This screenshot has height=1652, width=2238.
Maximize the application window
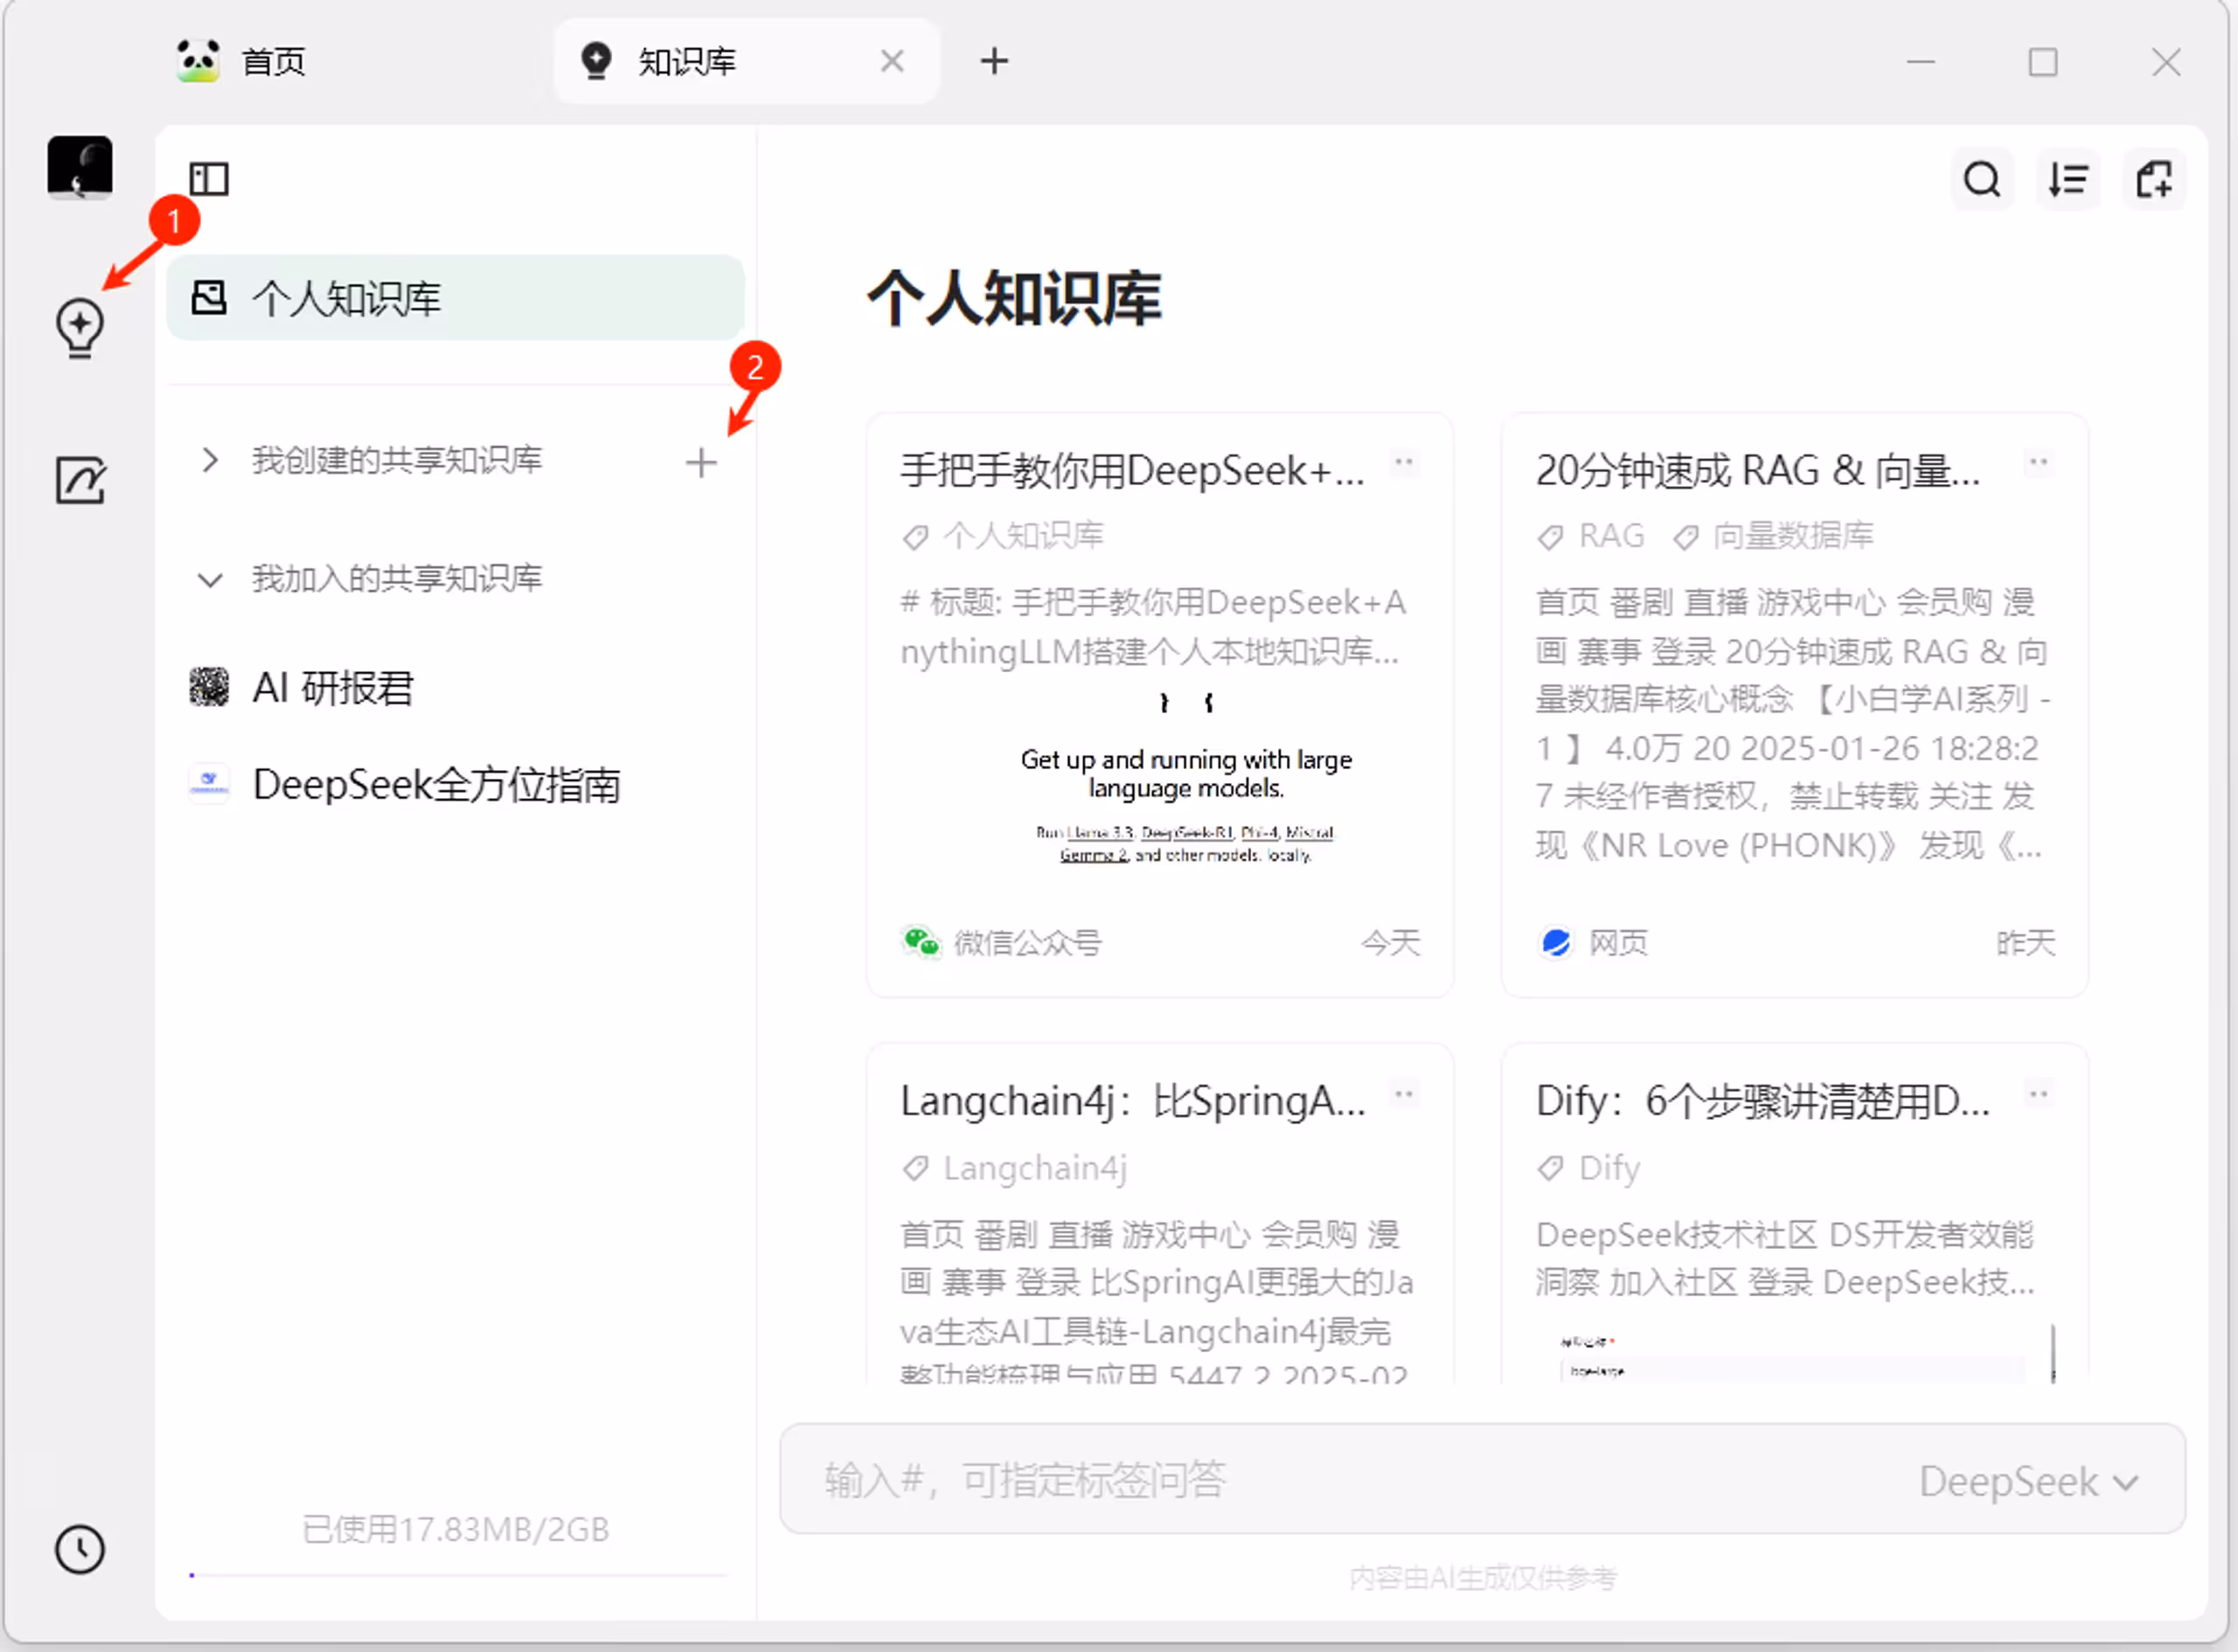pyautogui.click(x=2043, y=62)
